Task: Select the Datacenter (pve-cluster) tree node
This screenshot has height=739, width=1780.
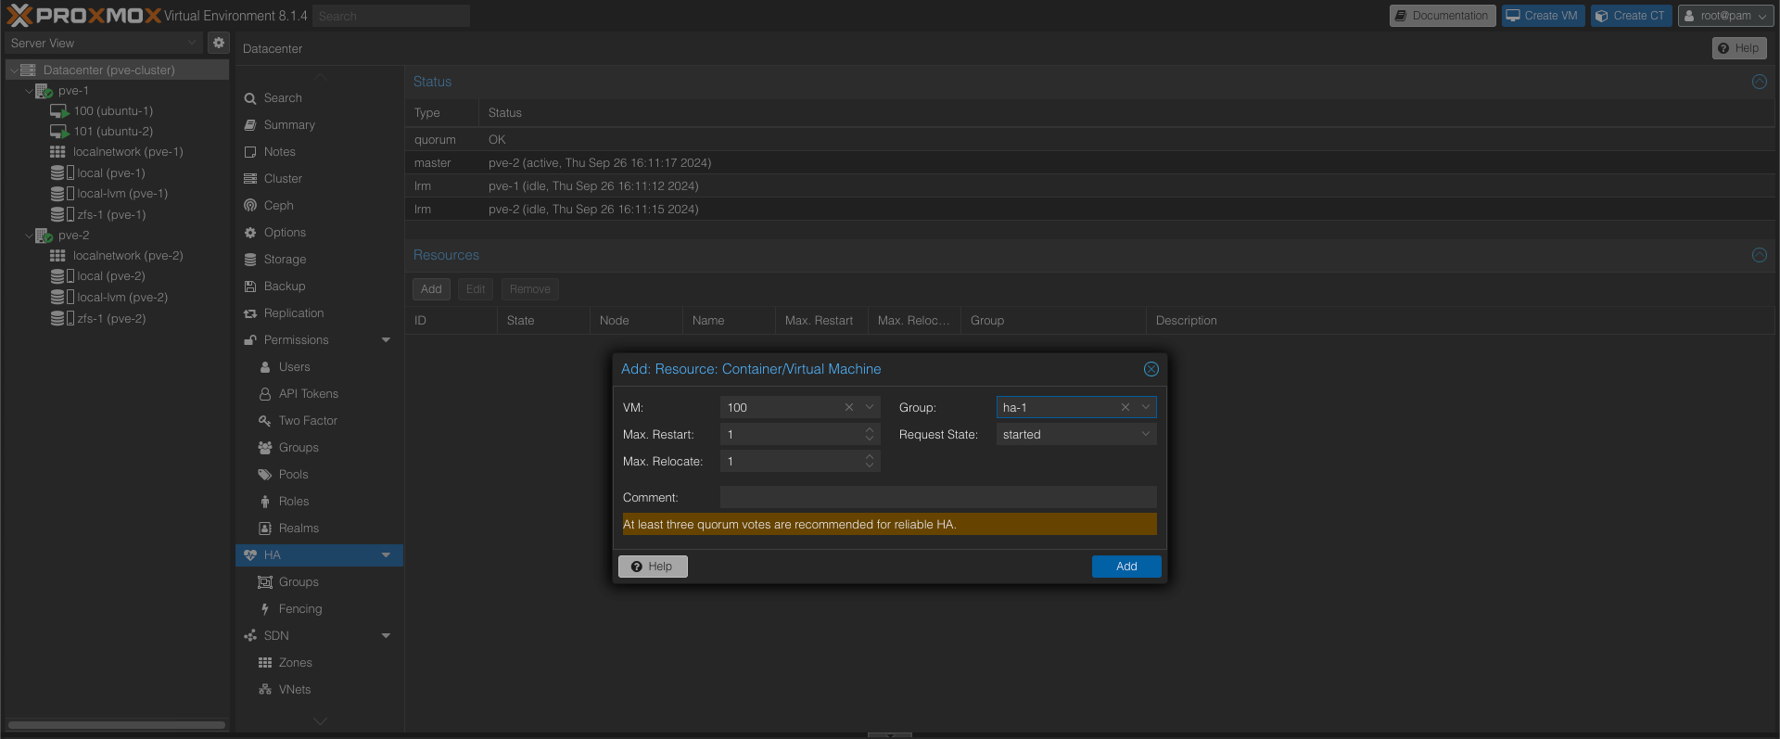Action: click(108, 70)
